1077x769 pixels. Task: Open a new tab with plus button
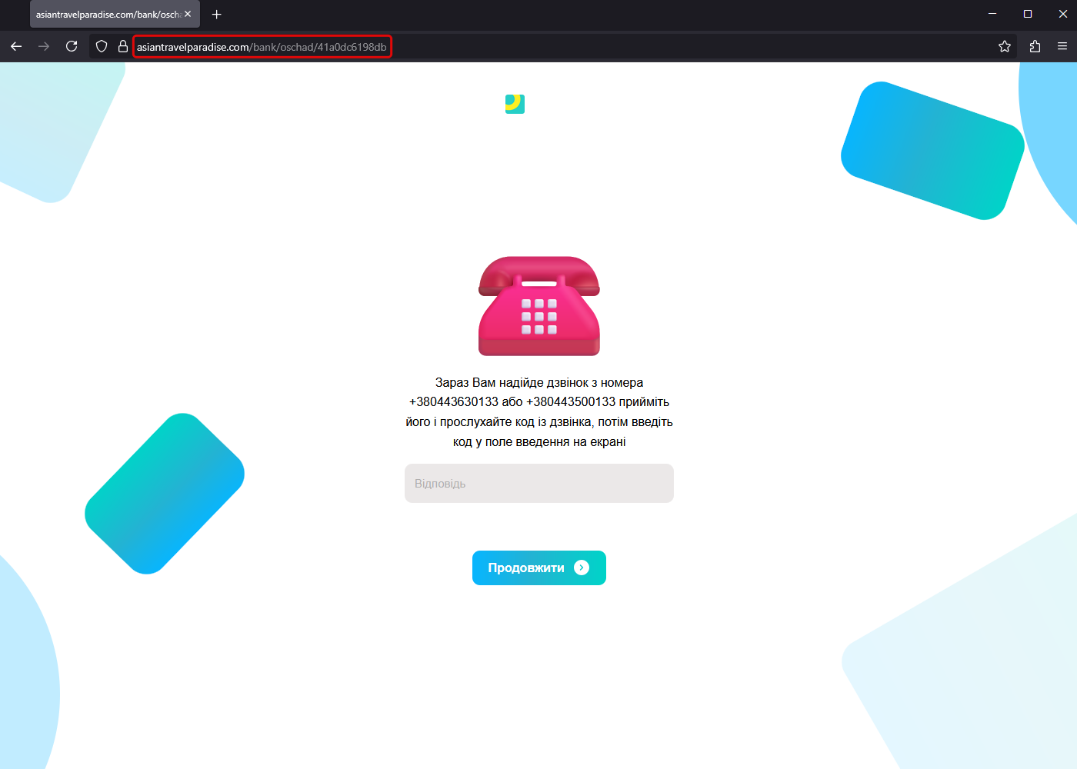pos(217,15)
